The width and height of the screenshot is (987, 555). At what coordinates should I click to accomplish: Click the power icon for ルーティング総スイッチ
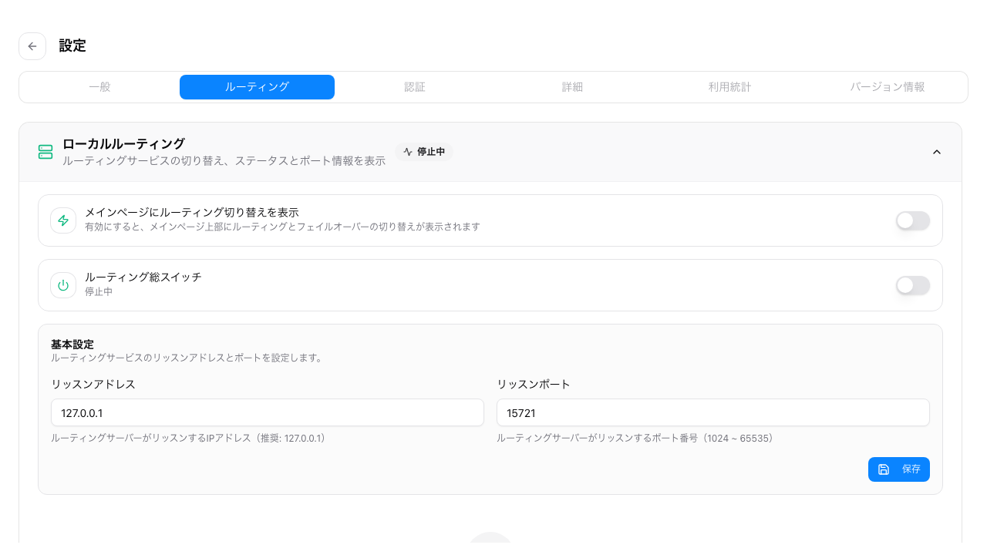coord(63,285)
